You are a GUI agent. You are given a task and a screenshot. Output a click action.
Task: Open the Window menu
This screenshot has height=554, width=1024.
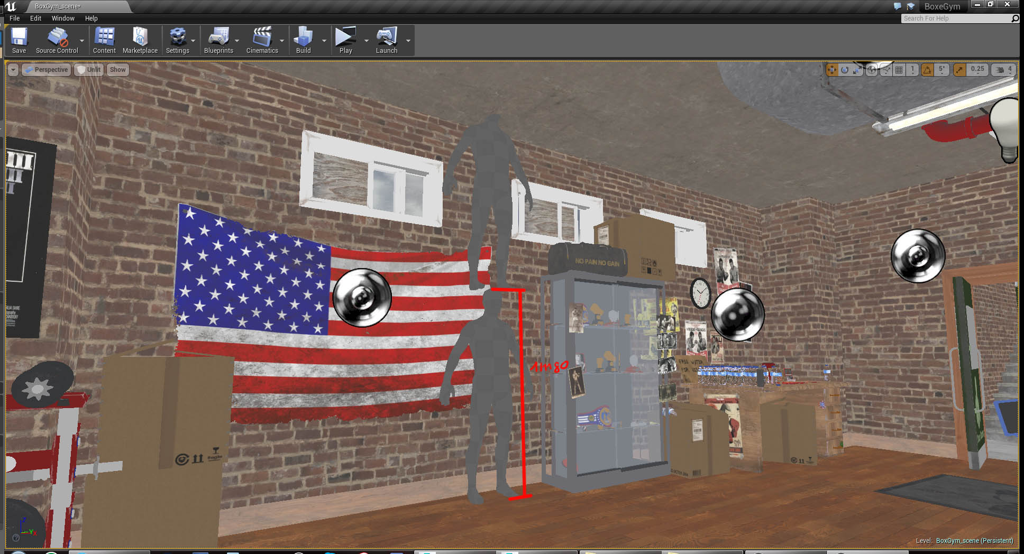63,18
